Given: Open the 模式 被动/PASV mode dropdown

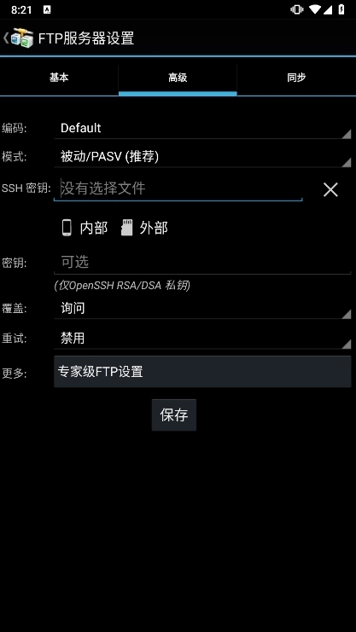Looking at the screenshot, I should 202,157.
